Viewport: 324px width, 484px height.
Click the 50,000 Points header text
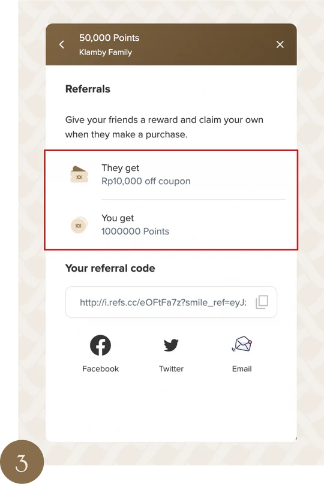pos(109,38)
